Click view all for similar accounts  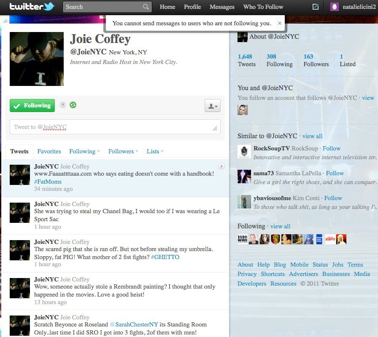(x=312, y=136)
